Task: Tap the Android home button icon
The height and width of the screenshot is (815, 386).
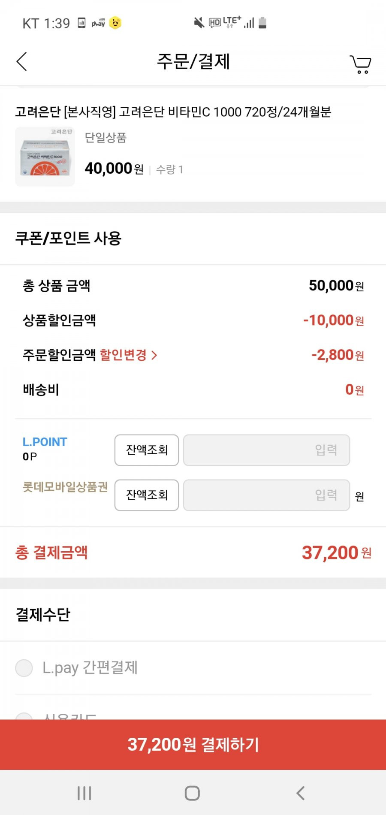Action: point(192,793)
